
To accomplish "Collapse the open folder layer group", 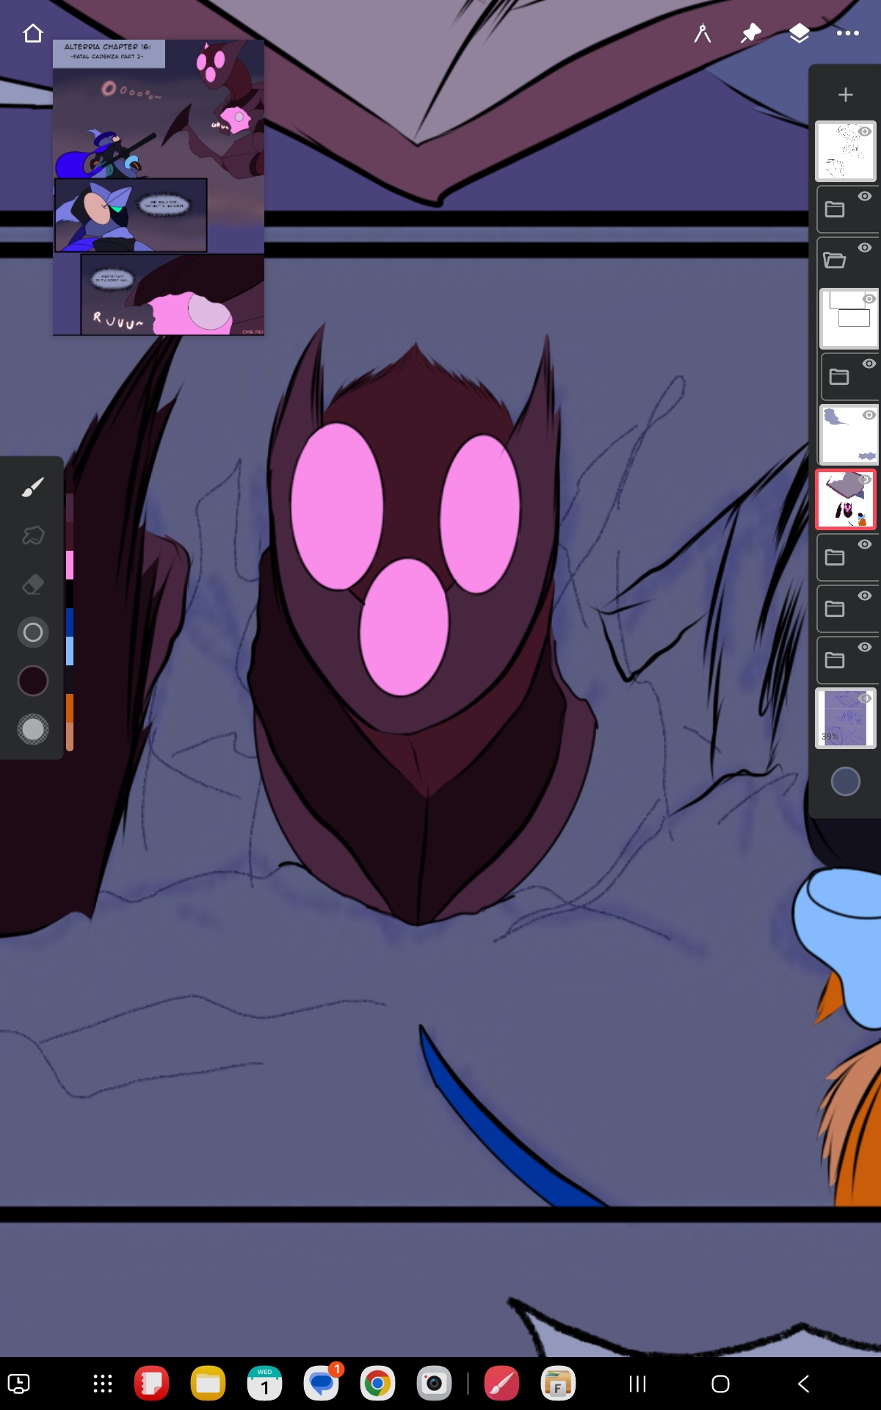I will click(x=835, y=261).
